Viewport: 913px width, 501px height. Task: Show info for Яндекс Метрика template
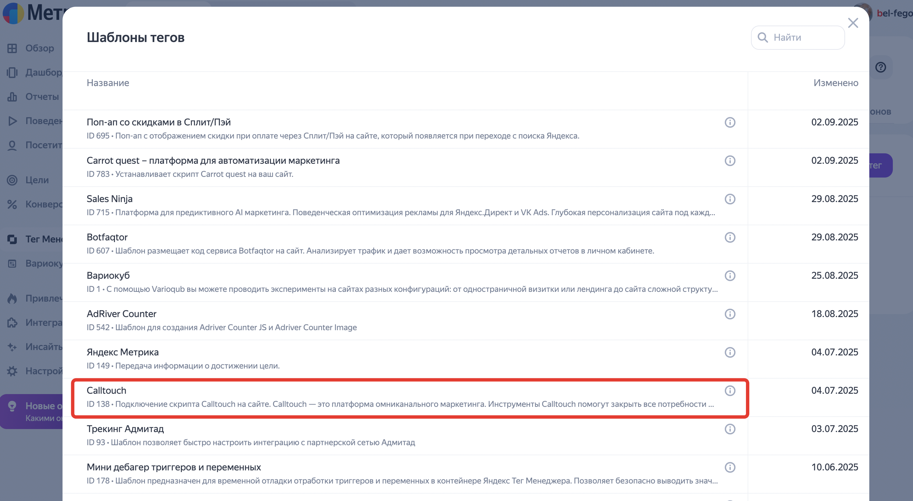click(x=730, y=352)
